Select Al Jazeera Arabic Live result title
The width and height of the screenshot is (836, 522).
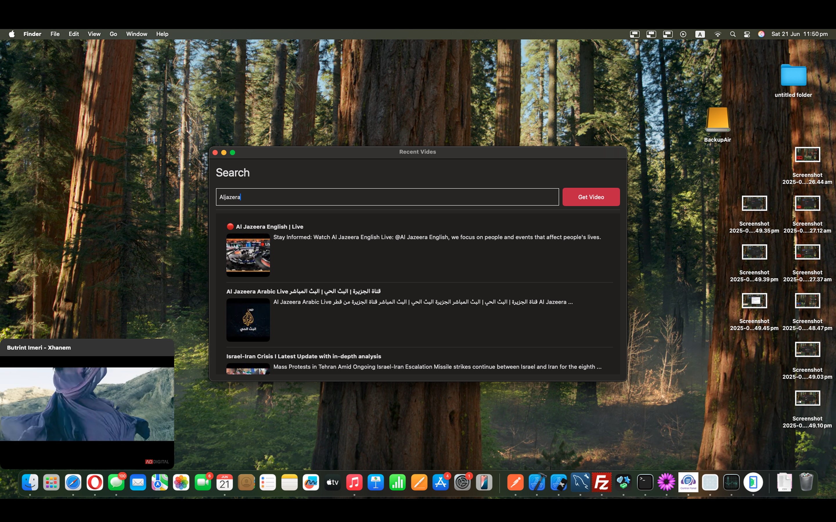point(303,291)
